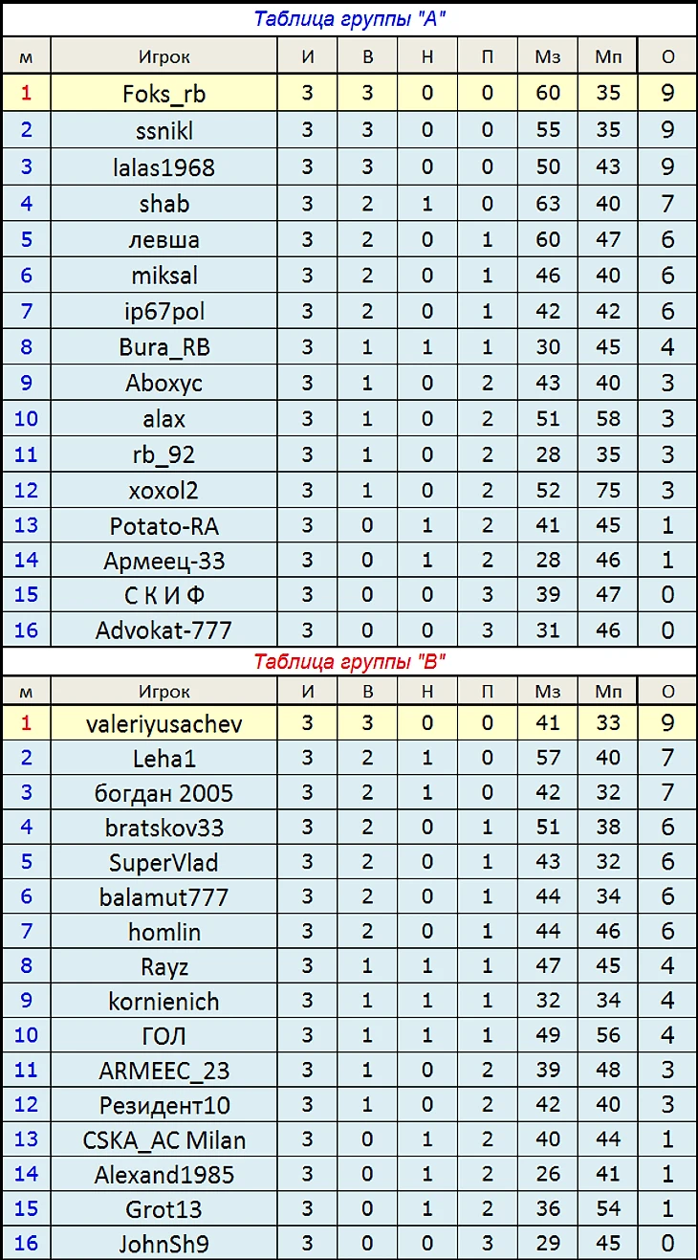Screen dimensions: 698x1260
Task: Click player name С К И Ф
Action: [164, 596]
